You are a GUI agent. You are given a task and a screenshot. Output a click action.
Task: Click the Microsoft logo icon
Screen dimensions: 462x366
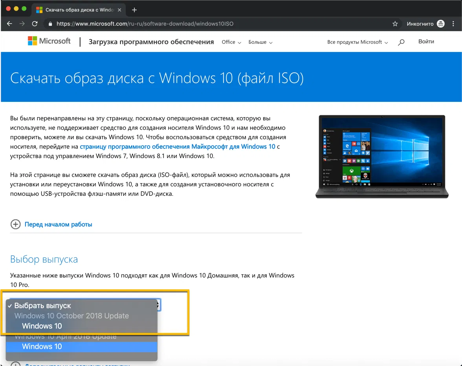(x=32, y=40)
